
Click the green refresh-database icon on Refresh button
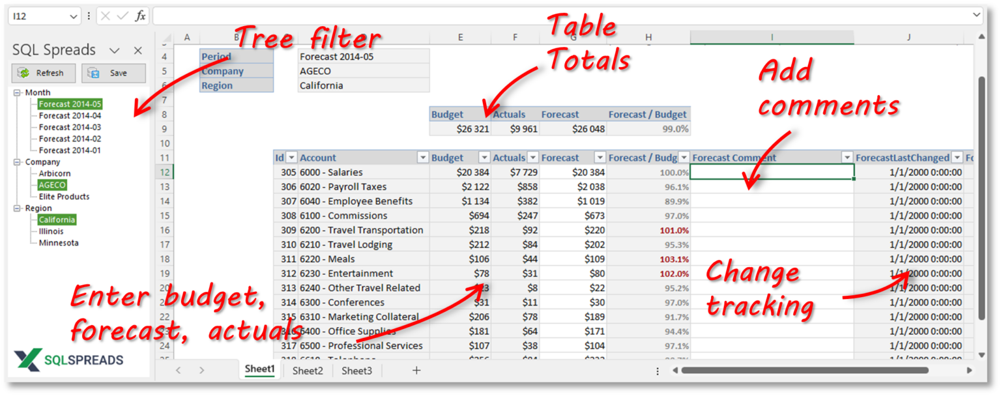coord(24,73)
